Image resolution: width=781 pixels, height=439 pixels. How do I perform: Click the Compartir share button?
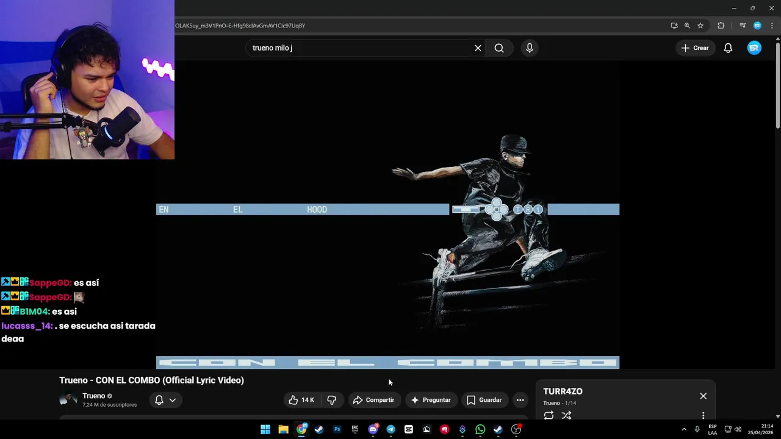click(374, 400)
